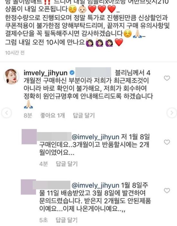Open the @imvely_jihyun mention in the 5초 comment
177x226 pixels.
point(95,185)
